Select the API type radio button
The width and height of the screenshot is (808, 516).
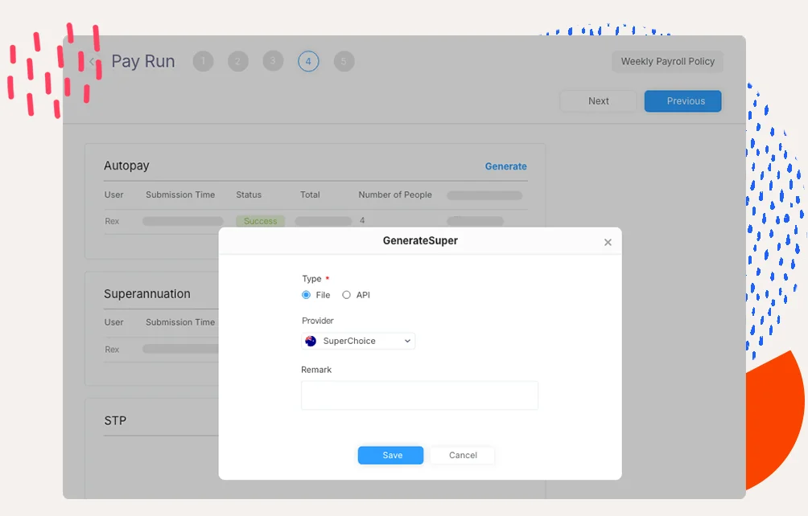click(x=347, y=295)
